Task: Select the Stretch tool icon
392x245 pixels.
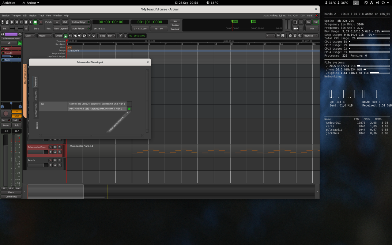Action: (85, 36)
